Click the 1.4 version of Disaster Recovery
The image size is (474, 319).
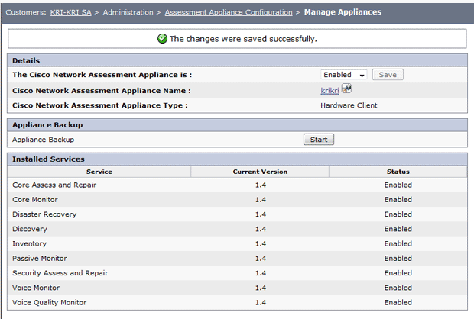tap(261, 214)
